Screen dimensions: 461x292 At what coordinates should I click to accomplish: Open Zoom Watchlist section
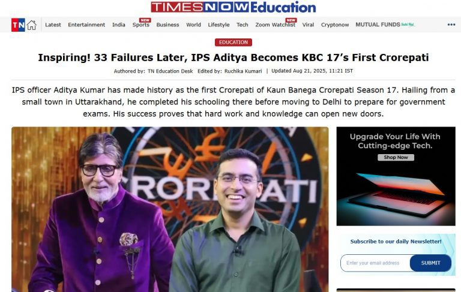pyautogui.click(x=276, y=24)
